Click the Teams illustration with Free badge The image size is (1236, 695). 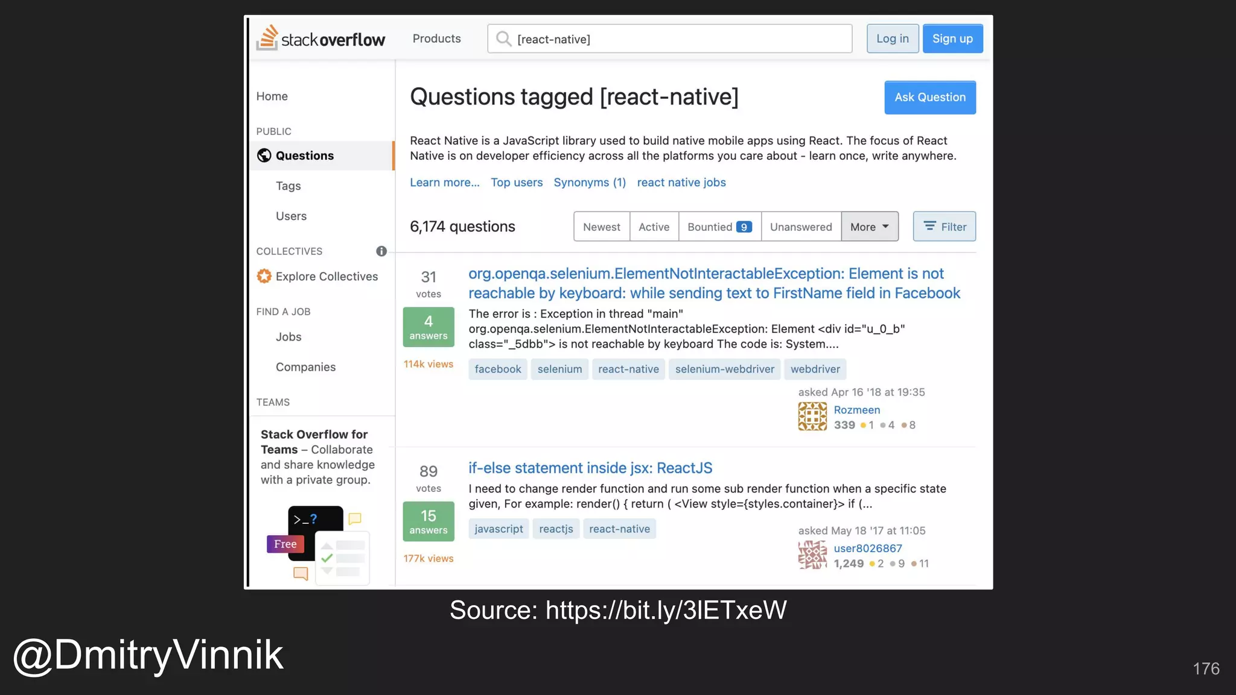tap(319, 544)
